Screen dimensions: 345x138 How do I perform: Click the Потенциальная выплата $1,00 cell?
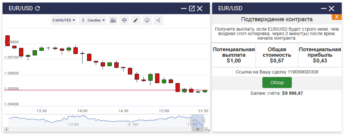pos(234,55)
